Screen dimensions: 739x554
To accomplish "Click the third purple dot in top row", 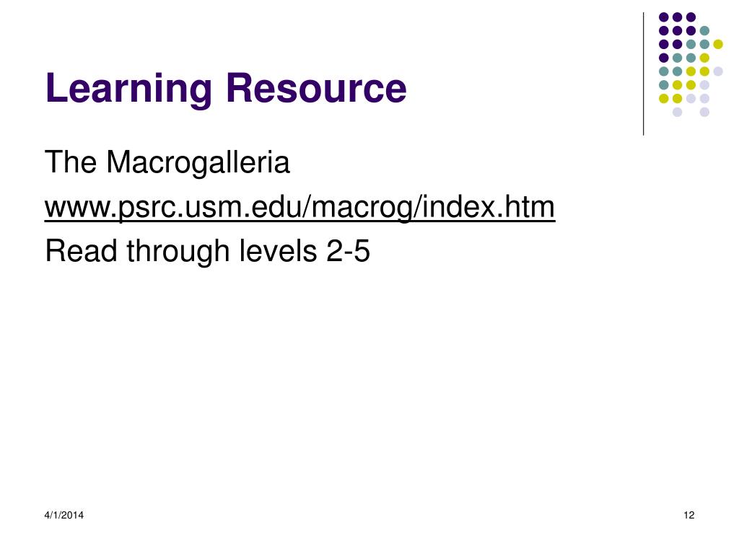I will click(x=691, y=17).
